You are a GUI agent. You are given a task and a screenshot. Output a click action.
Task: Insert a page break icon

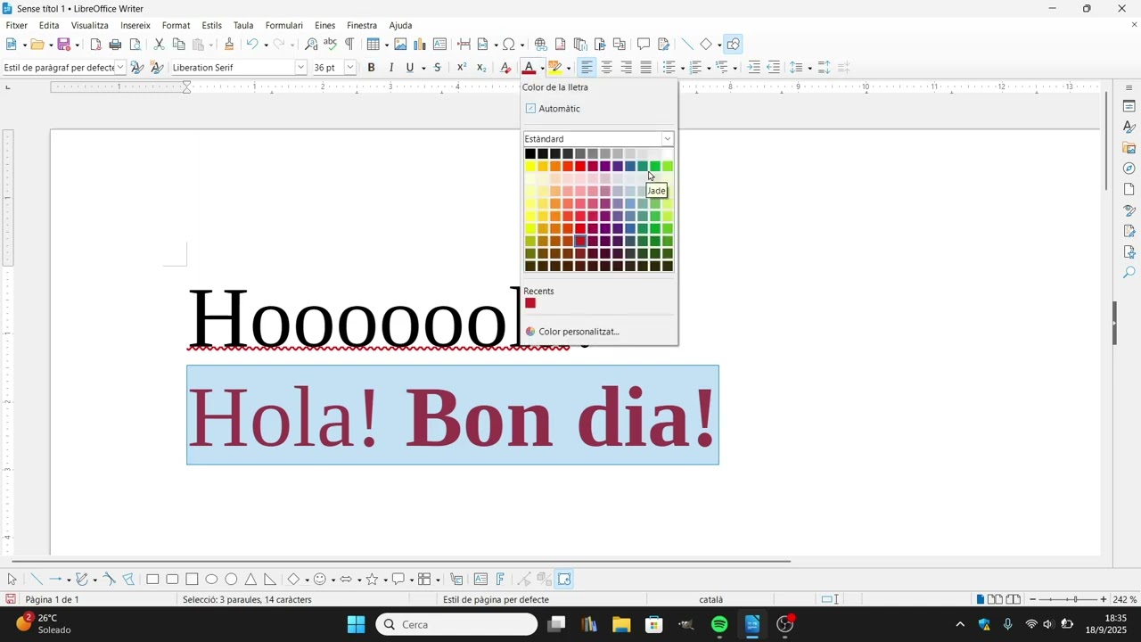(x=464, y=45)
